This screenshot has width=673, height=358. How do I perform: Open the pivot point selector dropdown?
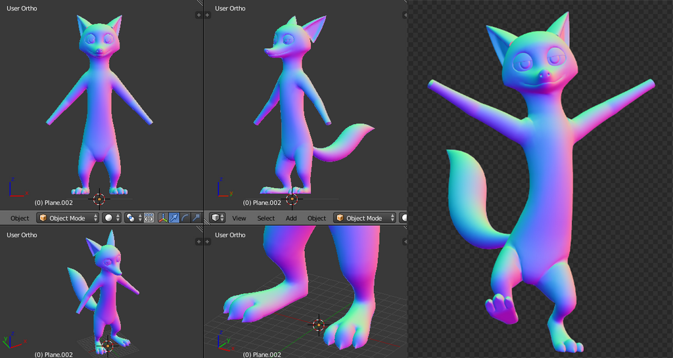click(133, 218)
